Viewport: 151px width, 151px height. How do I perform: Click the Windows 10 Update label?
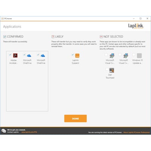pos(137,62)
